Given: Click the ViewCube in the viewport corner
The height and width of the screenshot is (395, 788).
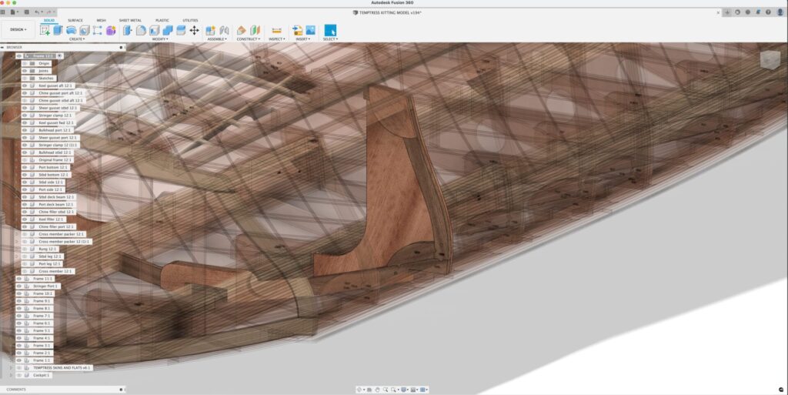Looking at the screenshot, I should tap(769, 60).
